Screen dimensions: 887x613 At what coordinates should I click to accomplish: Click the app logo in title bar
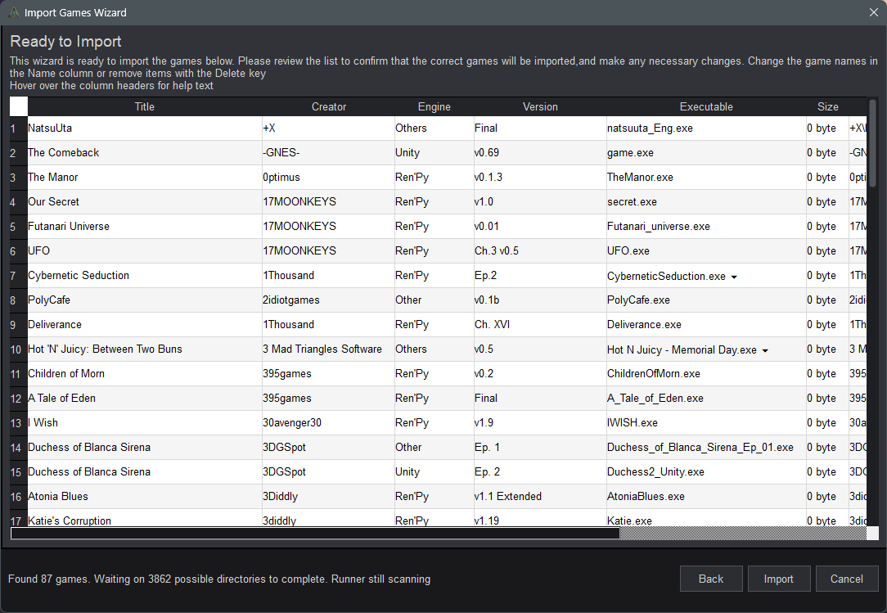pyautogui.click(x=14, y=12)
